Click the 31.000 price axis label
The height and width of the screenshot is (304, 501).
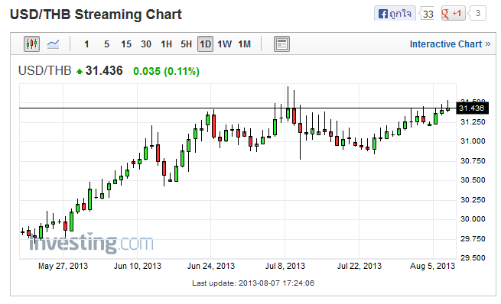click(473, 141)
